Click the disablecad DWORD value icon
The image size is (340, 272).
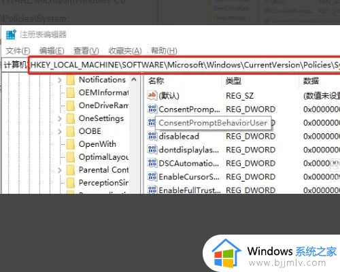click(x=152, y=136)
